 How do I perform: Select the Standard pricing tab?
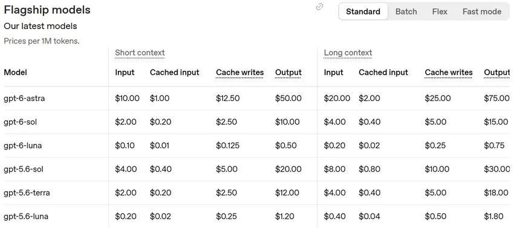pos(363,12)
